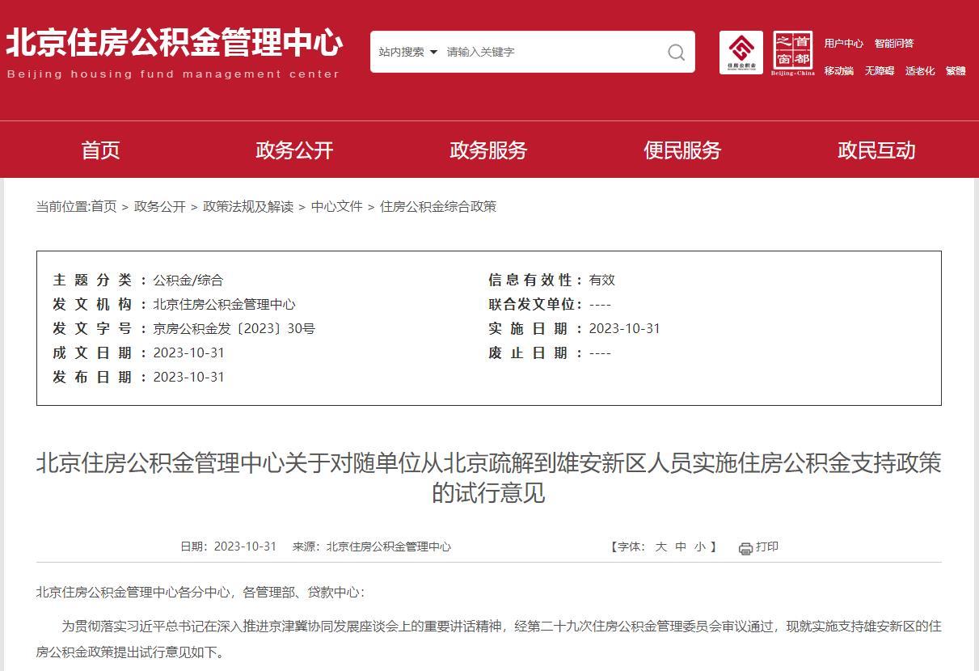The image size is (979, 671).
Task: Type in the 请输入关键字 search field
Action: 550,52
